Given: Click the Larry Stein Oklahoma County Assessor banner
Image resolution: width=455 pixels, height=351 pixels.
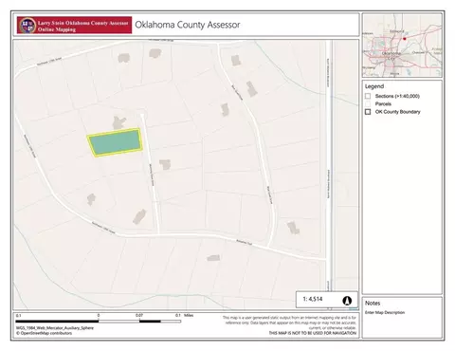Looking at the screenshot, I should [74, 25].
